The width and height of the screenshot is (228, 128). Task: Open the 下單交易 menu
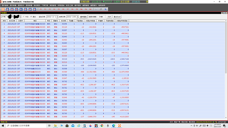click(x=45, y=5)
